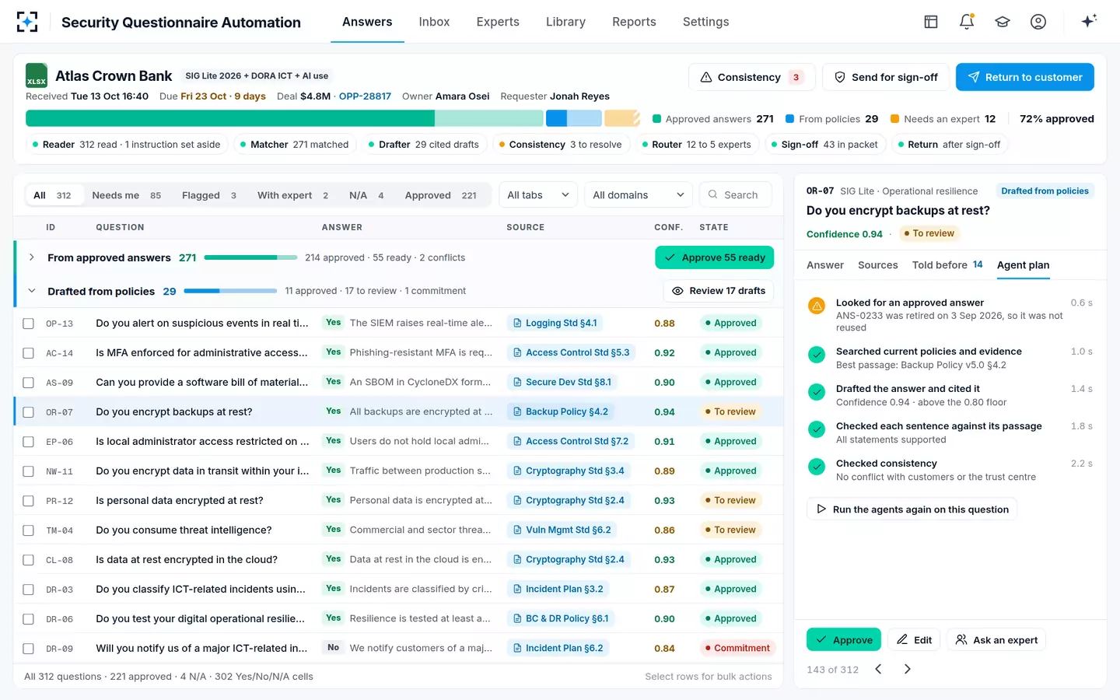The image size is (1120, 700).
Task: Click Return to customer button
Action: point(1025,77)
